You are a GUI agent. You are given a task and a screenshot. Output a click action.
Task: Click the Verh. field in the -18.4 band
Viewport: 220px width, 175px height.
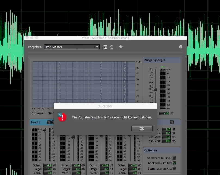pyautogui.click(x=76, y=173)
